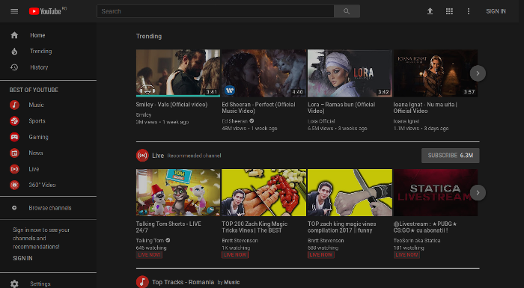This screenshot has height=288, width=524.
Task: Click SIGN IN in the top bar
Action: pyautogui.click(x=496, y=11)
